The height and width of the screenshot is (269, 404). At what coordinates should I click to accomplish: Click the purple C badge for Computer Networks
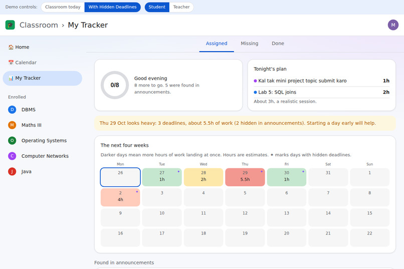coord(12,156)
